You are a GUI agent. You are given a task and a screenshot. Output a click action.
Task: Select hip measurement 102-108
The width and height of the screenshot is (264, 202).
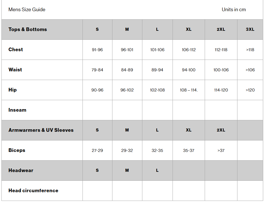(157, 90)
